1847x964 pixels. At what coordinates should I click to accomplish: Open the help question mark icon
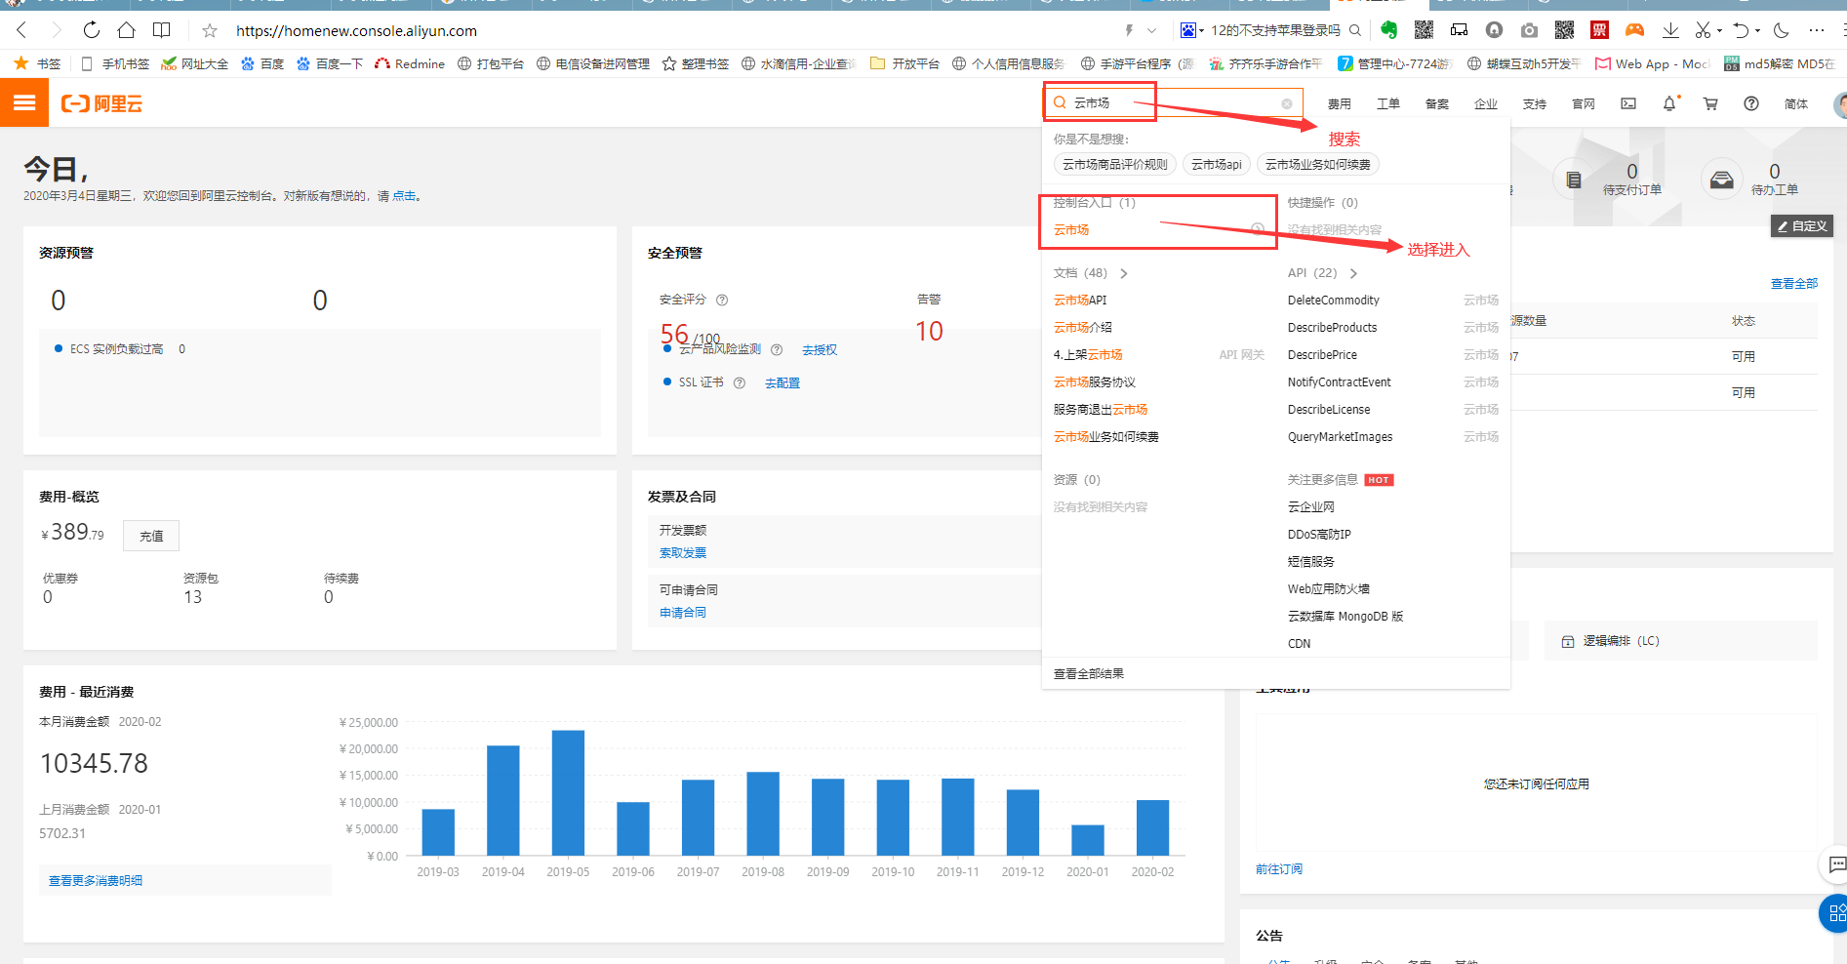click(1751, 103)
